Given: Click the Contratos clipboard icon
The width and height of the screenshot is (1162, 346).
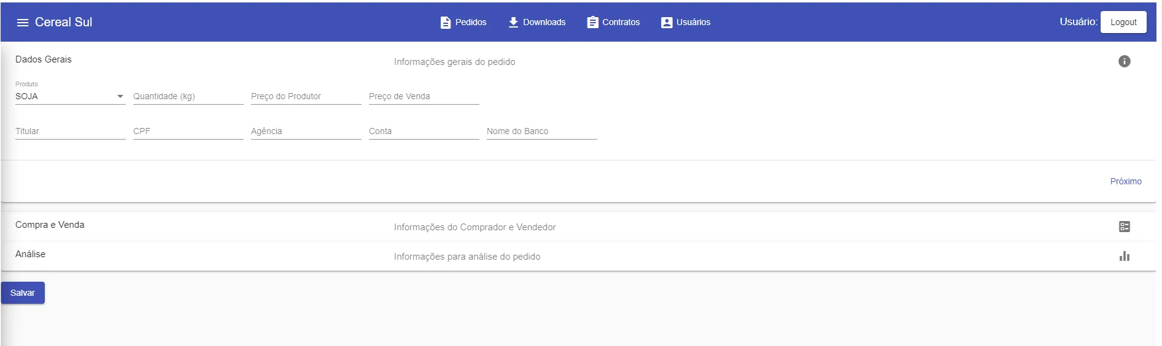Looking at the screenshot, I should point(592,23).
